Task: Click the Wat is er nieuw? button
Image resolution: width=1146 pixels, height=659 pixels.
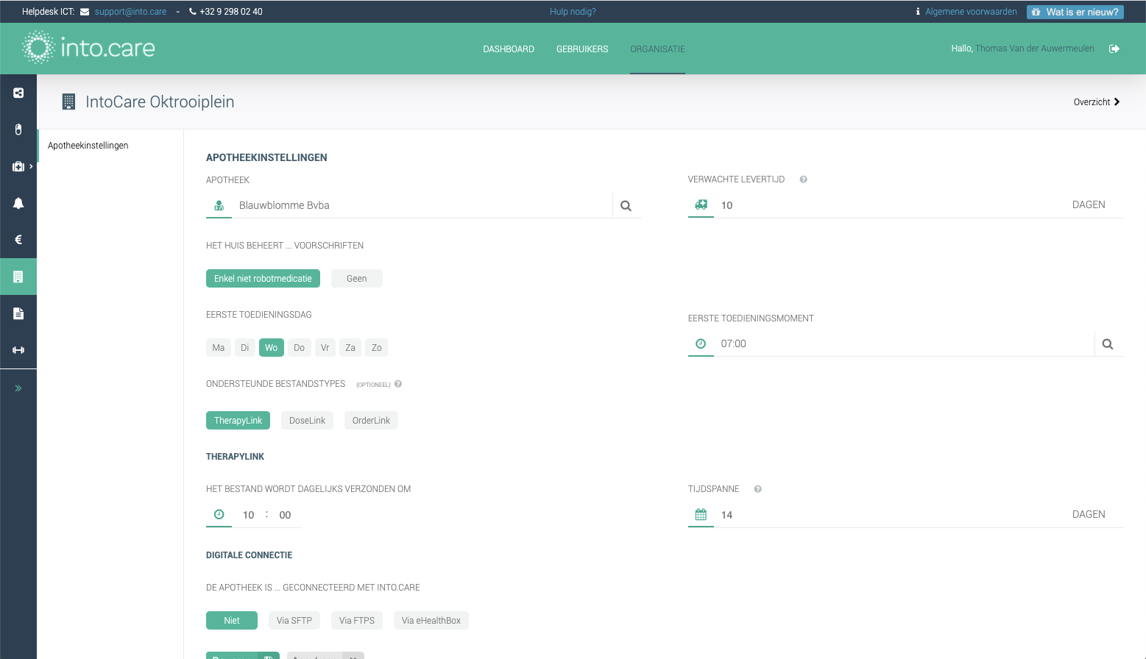Action: (1075, 12)
